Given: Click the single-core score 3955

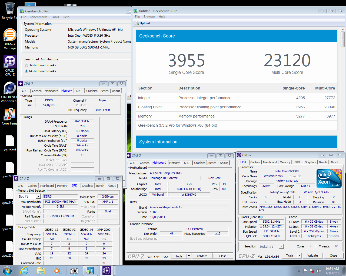Looking at the screenshot, I should click(187, 60).
